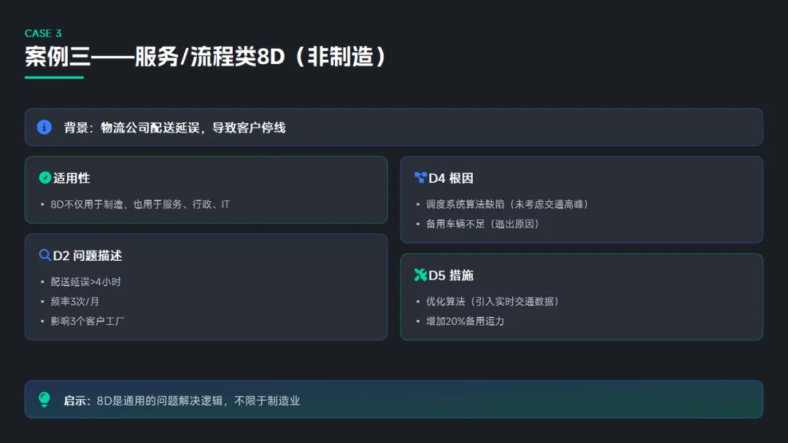Click the green underline beneath the title
Screen dimensions: 788x443
54,77
